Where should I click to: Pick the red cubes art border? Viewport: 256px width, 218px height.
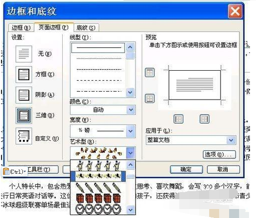point(98,198)
